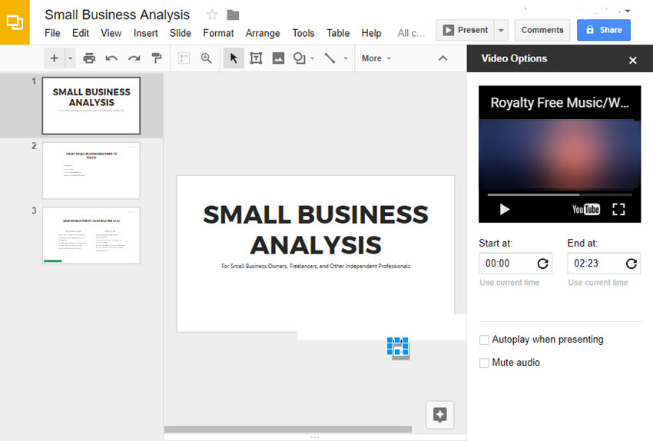Start the presentation with Present button

465,30
